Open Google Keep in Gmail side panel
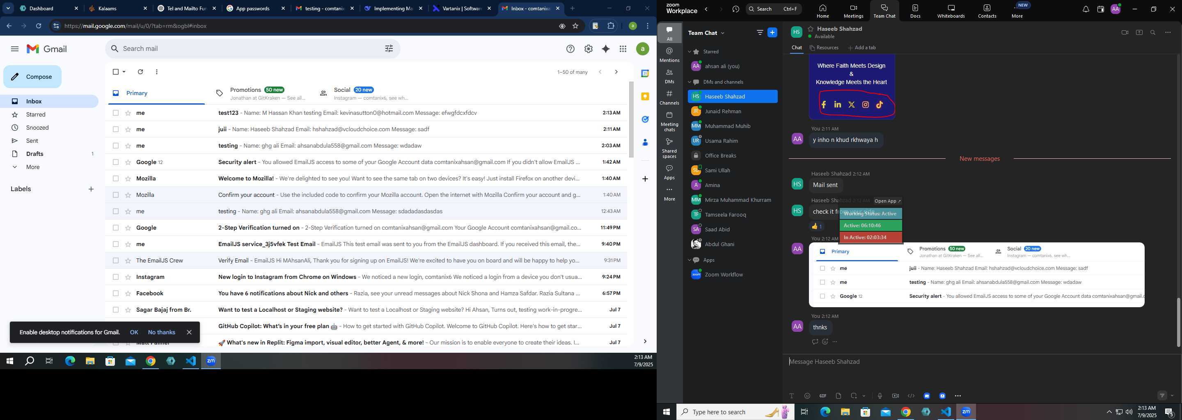1182x420 pixels. [645, 97]
